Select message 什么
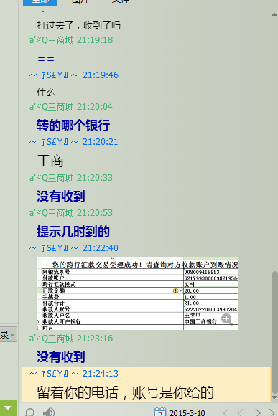Viewport: 278px width, 416px height. pos(46,92)
